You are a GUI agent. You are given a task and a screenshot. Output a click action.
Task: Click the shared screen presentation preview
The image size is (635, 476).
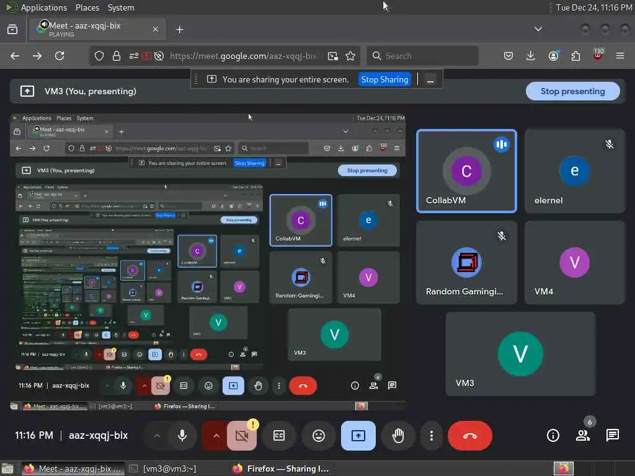(208, 262)
